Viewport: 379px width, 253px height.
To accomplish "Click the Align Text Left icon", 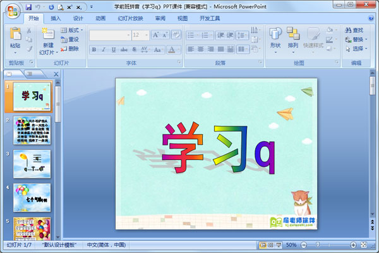I will [191, 49].
